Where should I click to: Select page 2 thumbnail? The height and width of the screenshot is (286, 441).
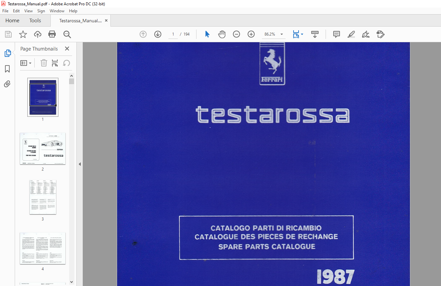point(43,148)
